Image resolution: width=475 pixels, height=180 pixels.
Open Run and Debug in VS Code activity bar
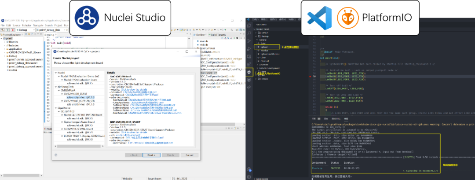[249, 49]
